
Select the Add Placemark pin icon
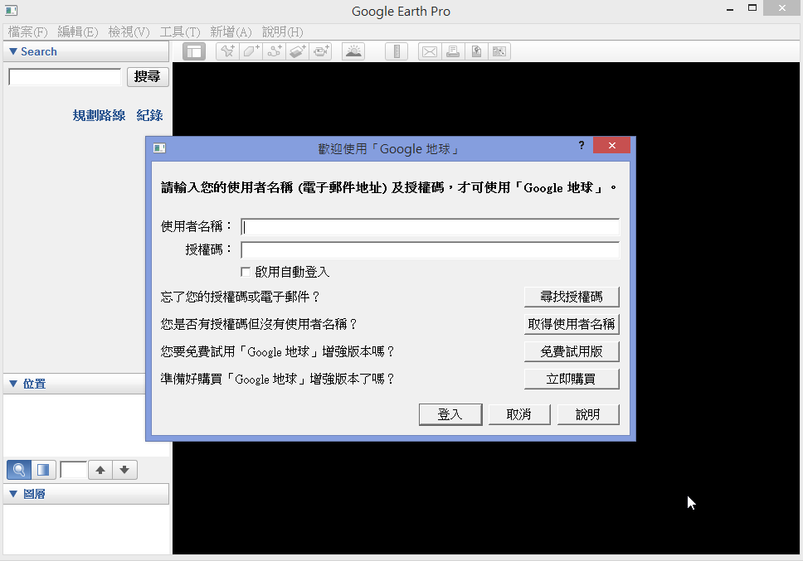point(227,51)
